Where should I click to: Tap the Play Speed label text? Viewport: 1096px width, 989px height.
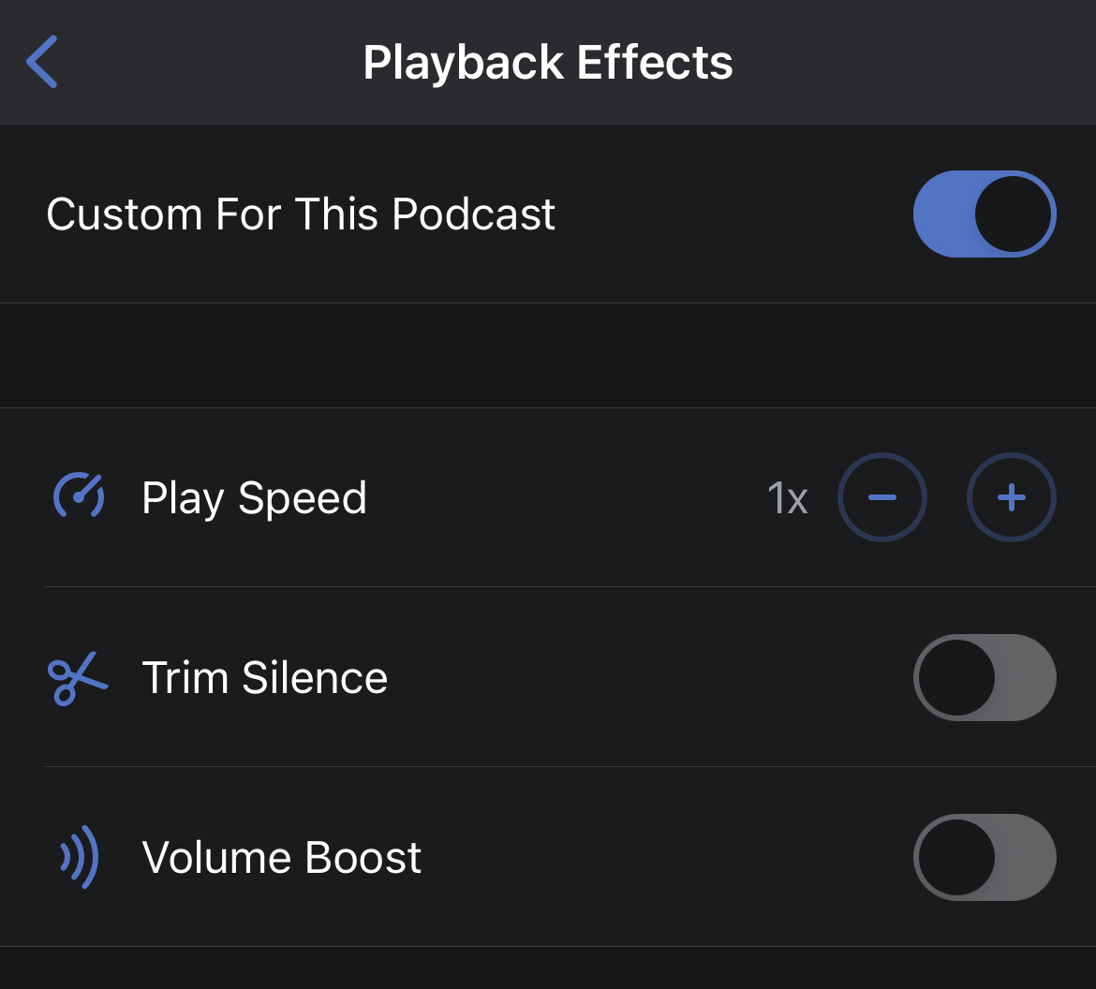tap(254, 498)
